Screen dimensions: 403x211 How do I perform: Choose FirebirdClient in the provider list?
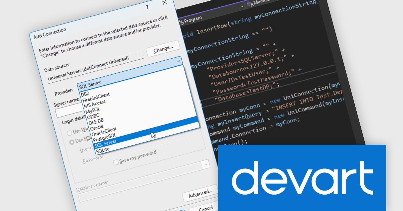tap(96, 97)
